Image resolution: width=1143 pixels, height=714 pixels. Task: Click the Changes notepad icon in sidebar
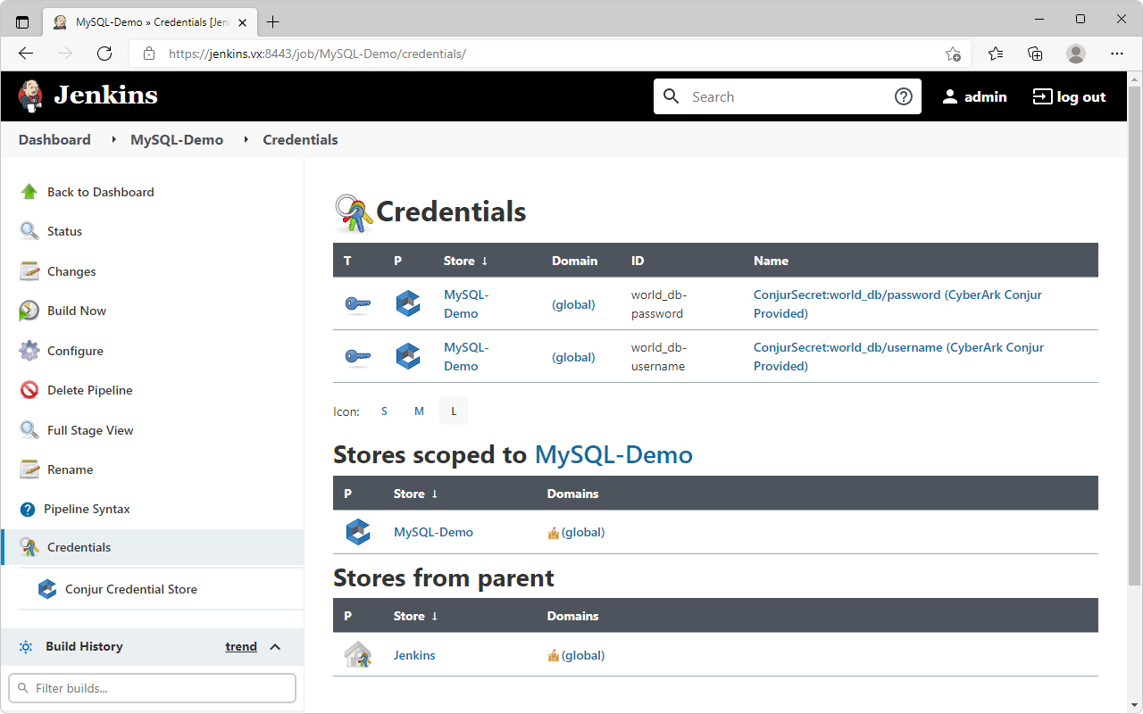pos(29,271)
